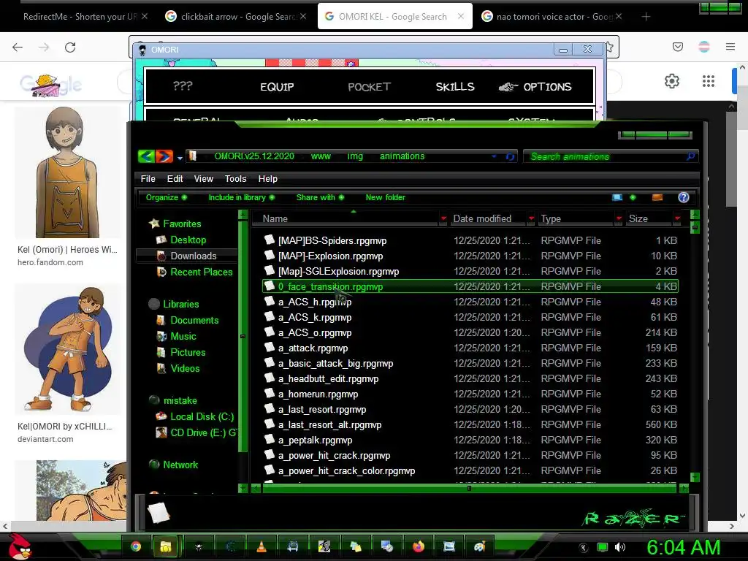Select EQUIP in the OMORI game menu

click(x=277, y=87)
